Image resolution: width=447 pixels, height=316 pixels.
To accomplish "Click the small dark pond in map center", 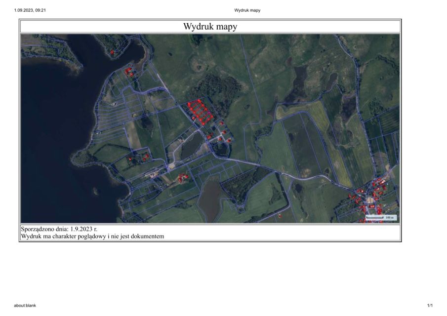I will (191, 146).
